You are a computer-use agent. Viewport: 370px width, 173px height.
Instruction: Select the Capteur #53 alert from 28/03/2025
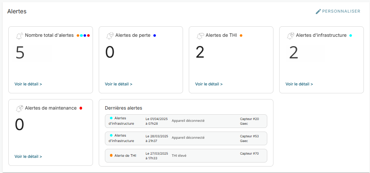click(186, 138)
